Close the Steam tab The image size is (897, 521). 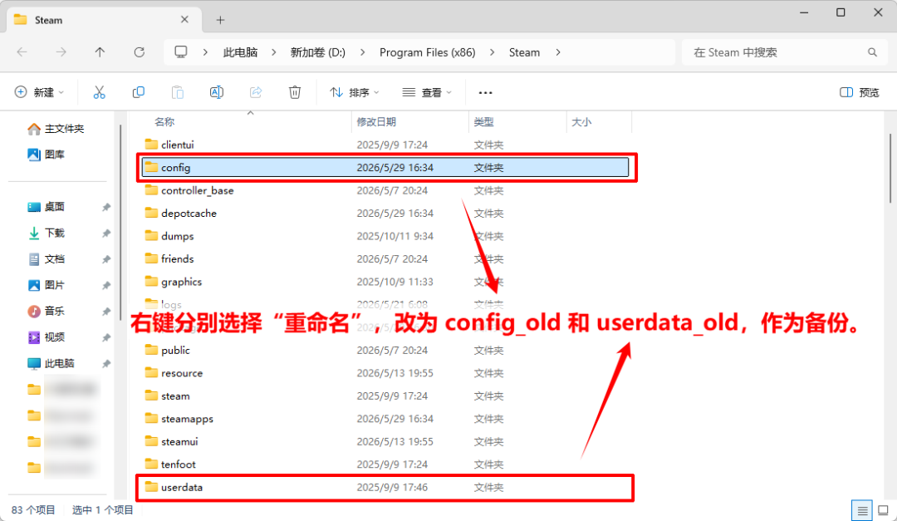pos(184,19)
